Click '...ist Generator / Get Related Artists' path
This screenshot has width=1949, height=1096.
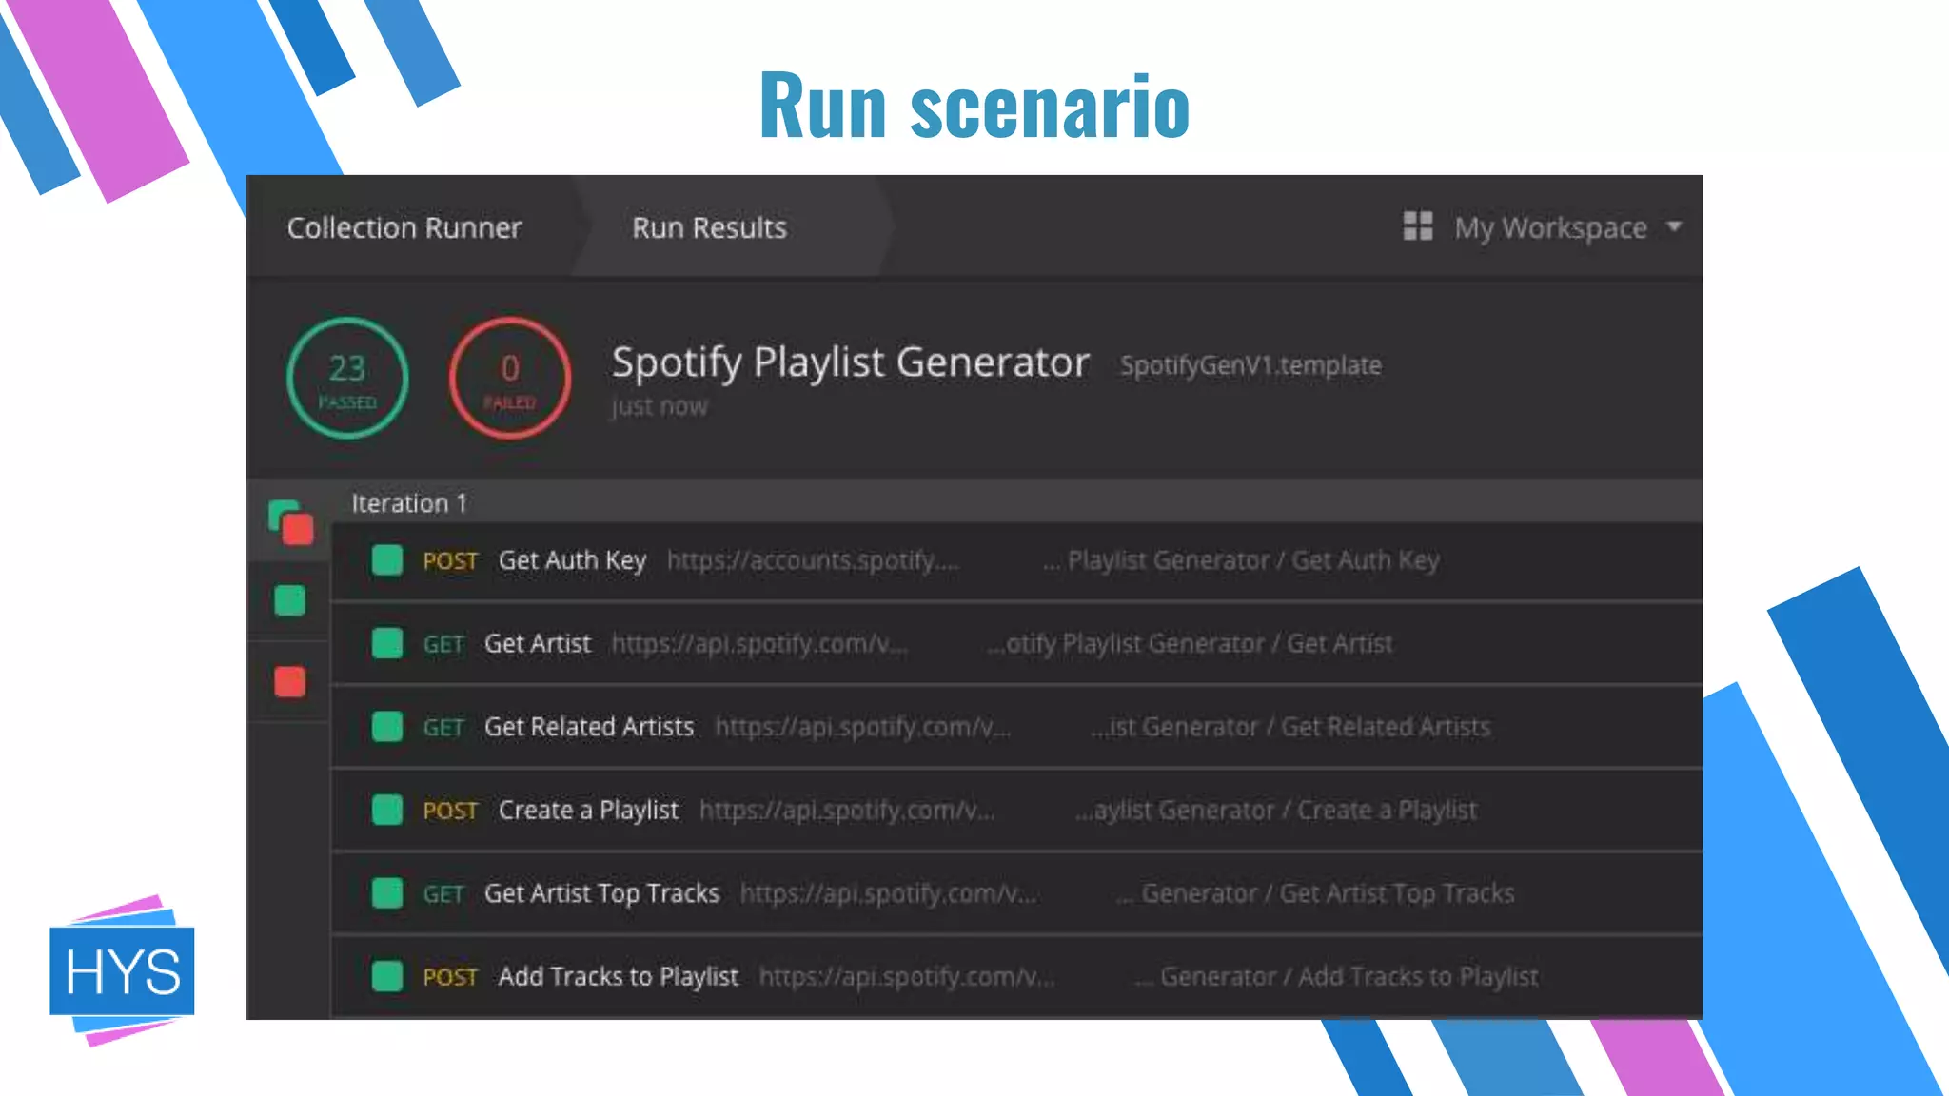click(x=1290, y=727)
